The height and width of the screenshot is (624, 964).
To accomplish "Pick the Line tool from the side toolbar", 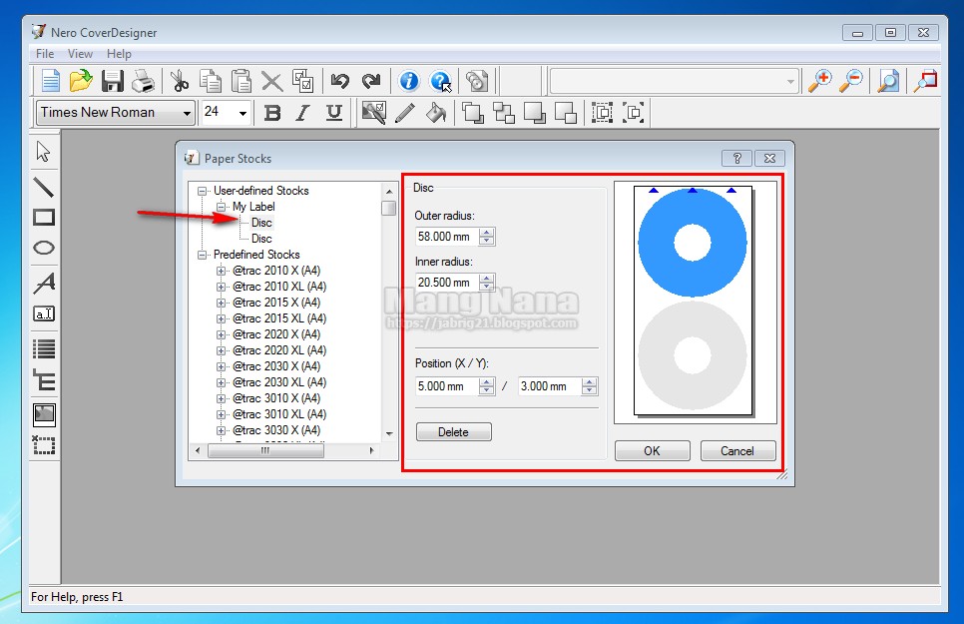I will click(x=43, y=186).
